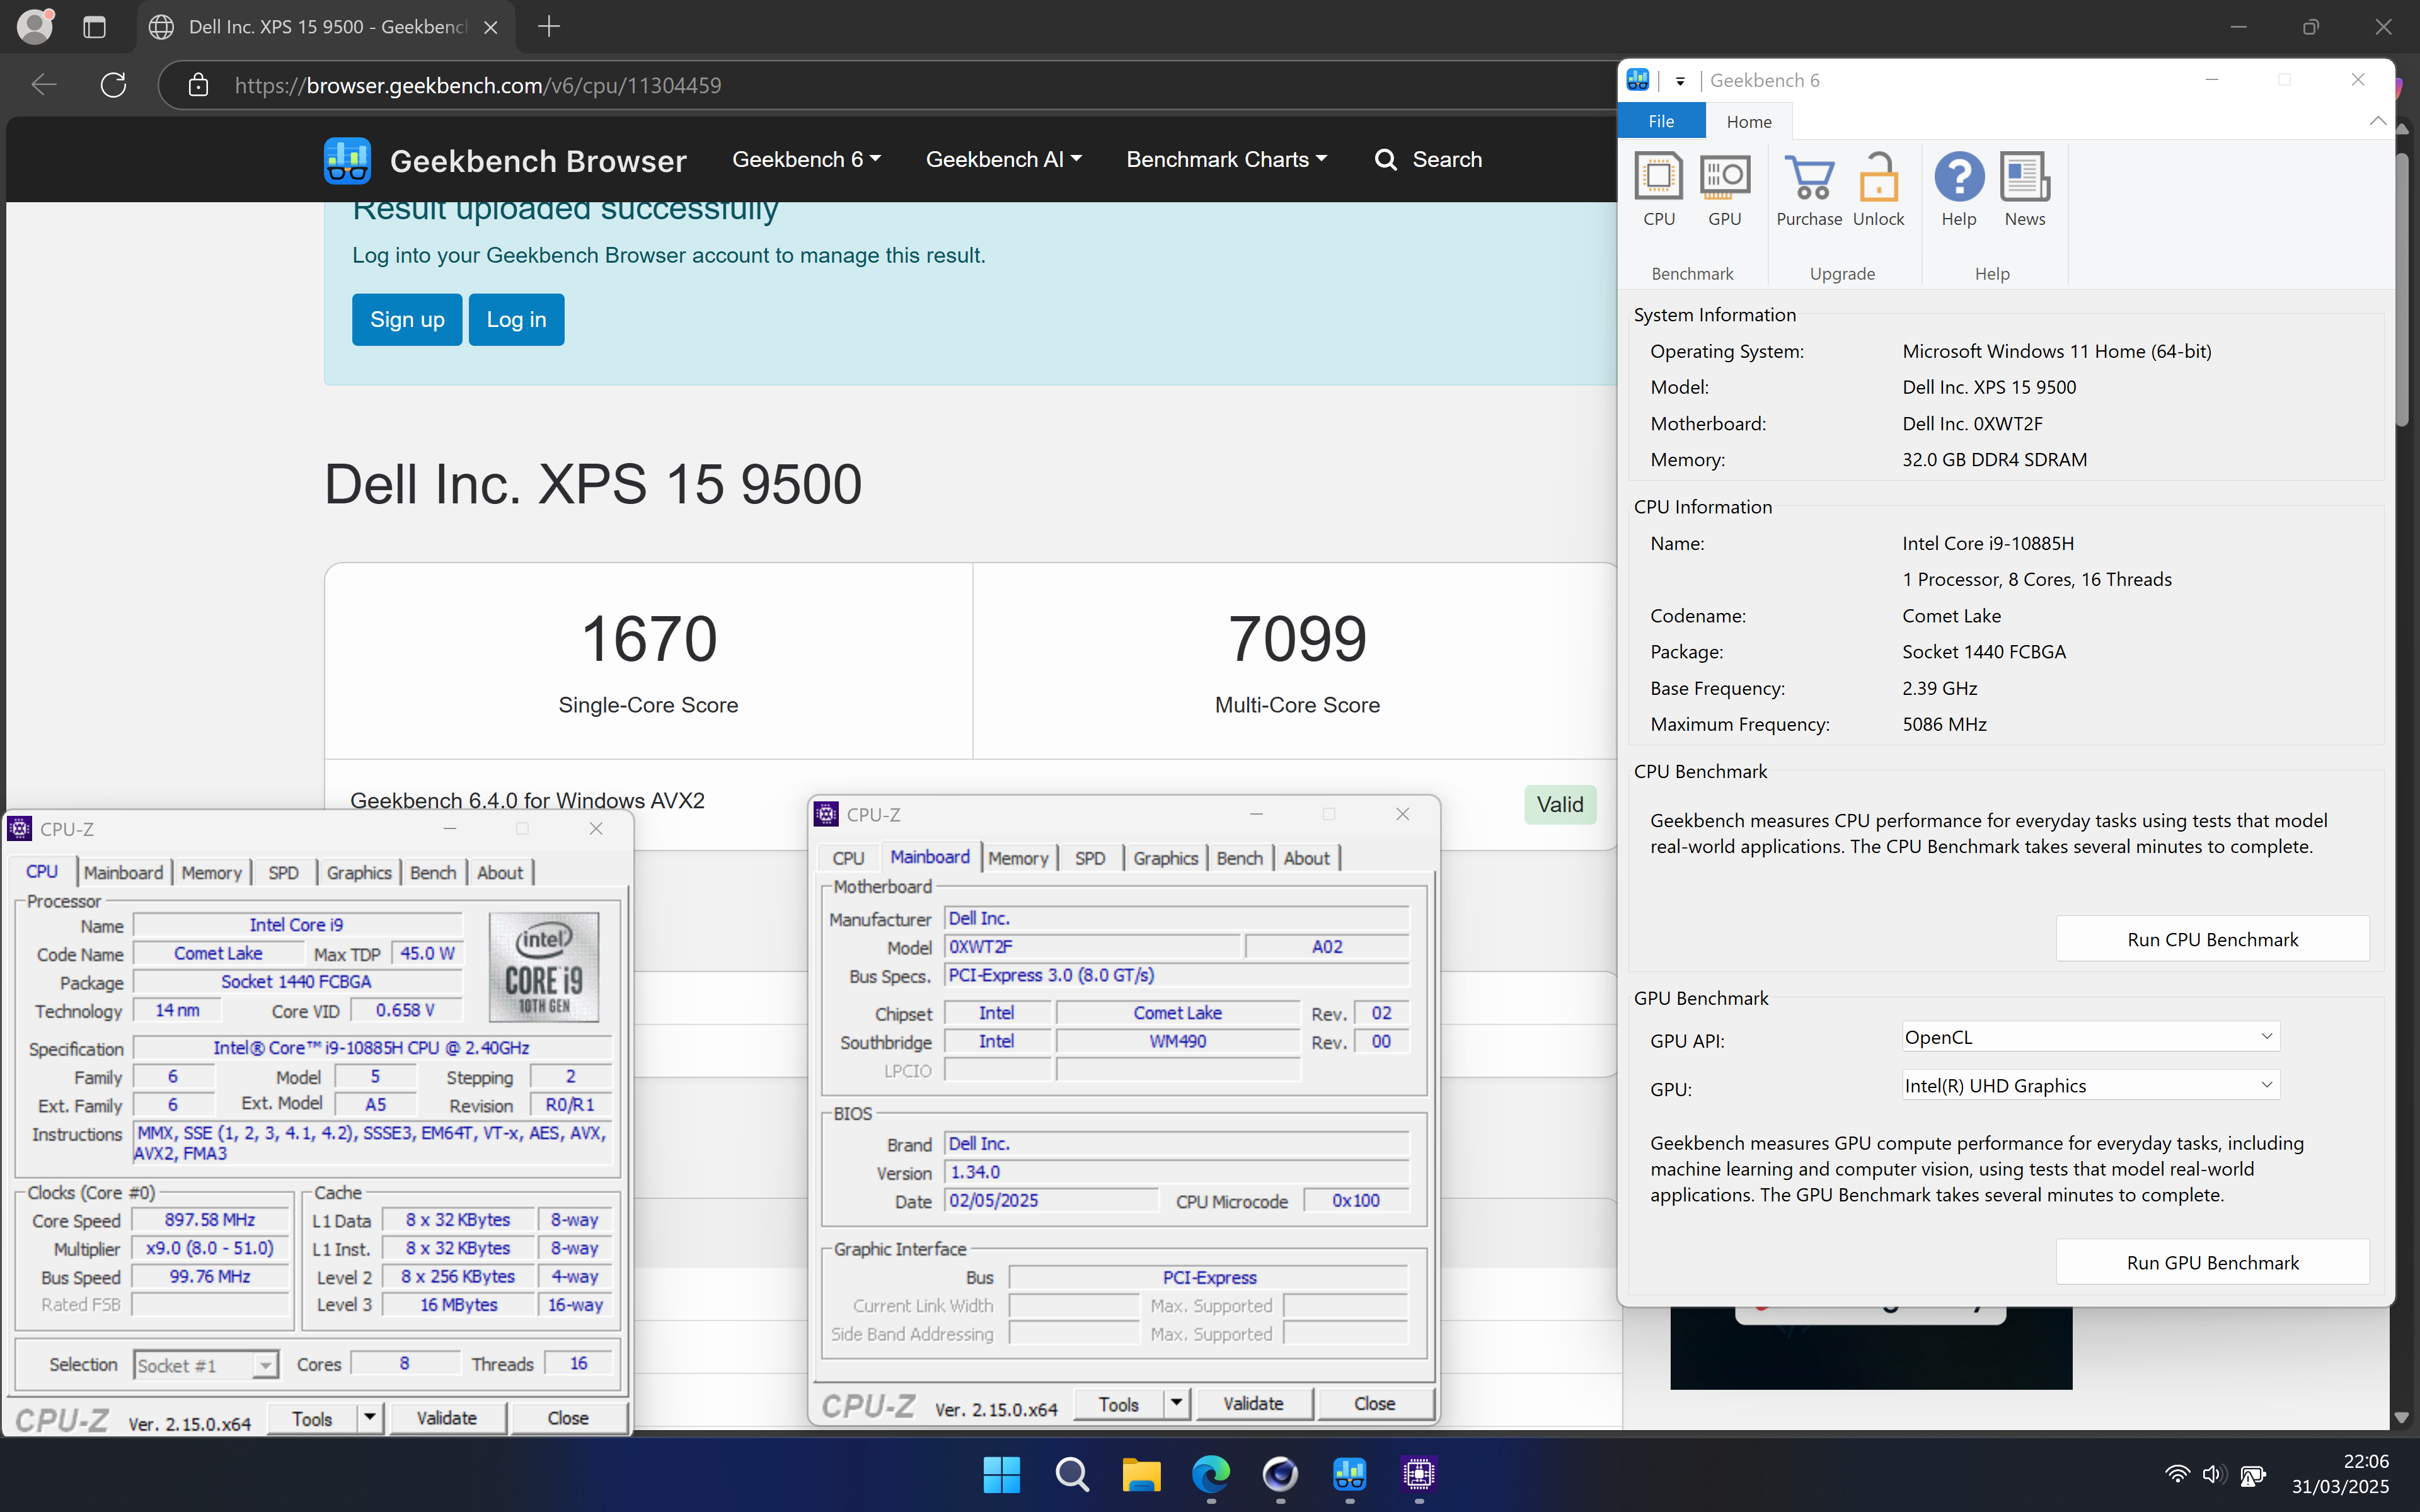The height and width of the screenshot is (1512, 2420).
Task: Click the Single-Core Score 1670 value
Action: click(649, 638)
